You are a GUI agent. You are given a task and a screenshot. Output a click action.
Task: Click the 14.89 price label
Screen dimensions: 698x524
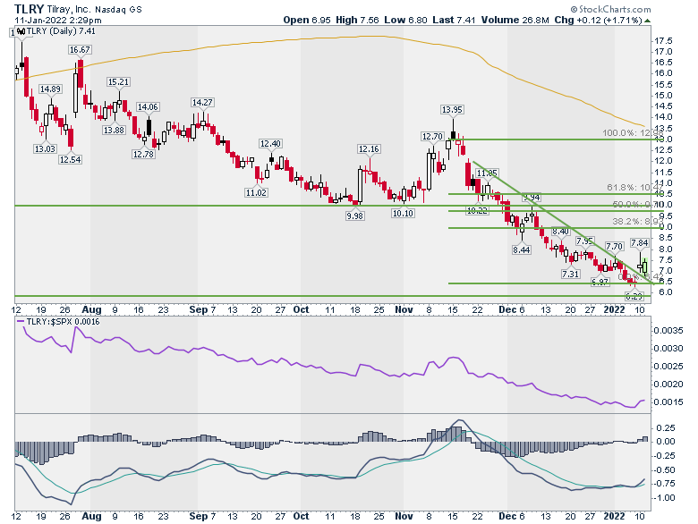pyautogui.click(x=50, y=89)
